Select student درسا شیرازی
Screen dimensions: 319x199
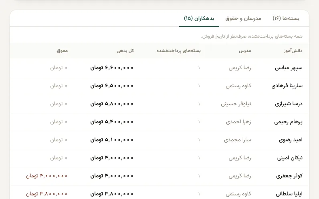click(289, 104)
